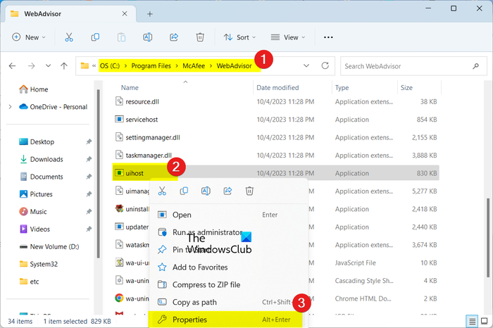Screen dimensions: 493x328
Task: Select Properties from the context menu
Action: [189, 320]
